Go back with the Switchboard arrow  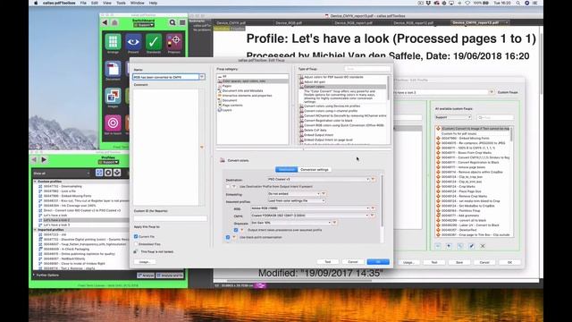105,22
